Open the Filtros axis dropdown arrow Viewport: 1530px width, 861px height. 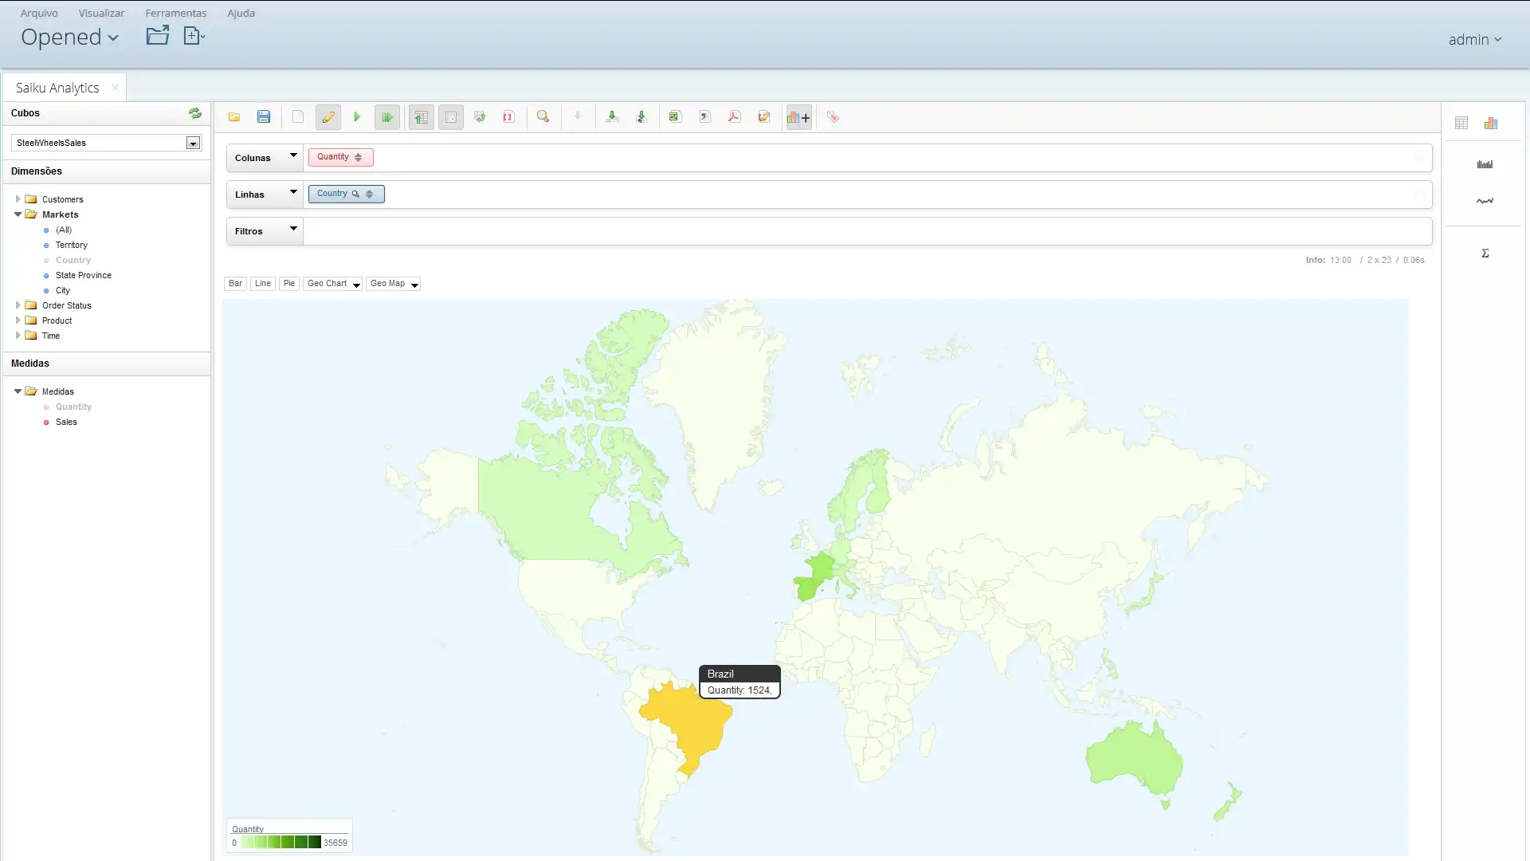(x=293, y=229)
